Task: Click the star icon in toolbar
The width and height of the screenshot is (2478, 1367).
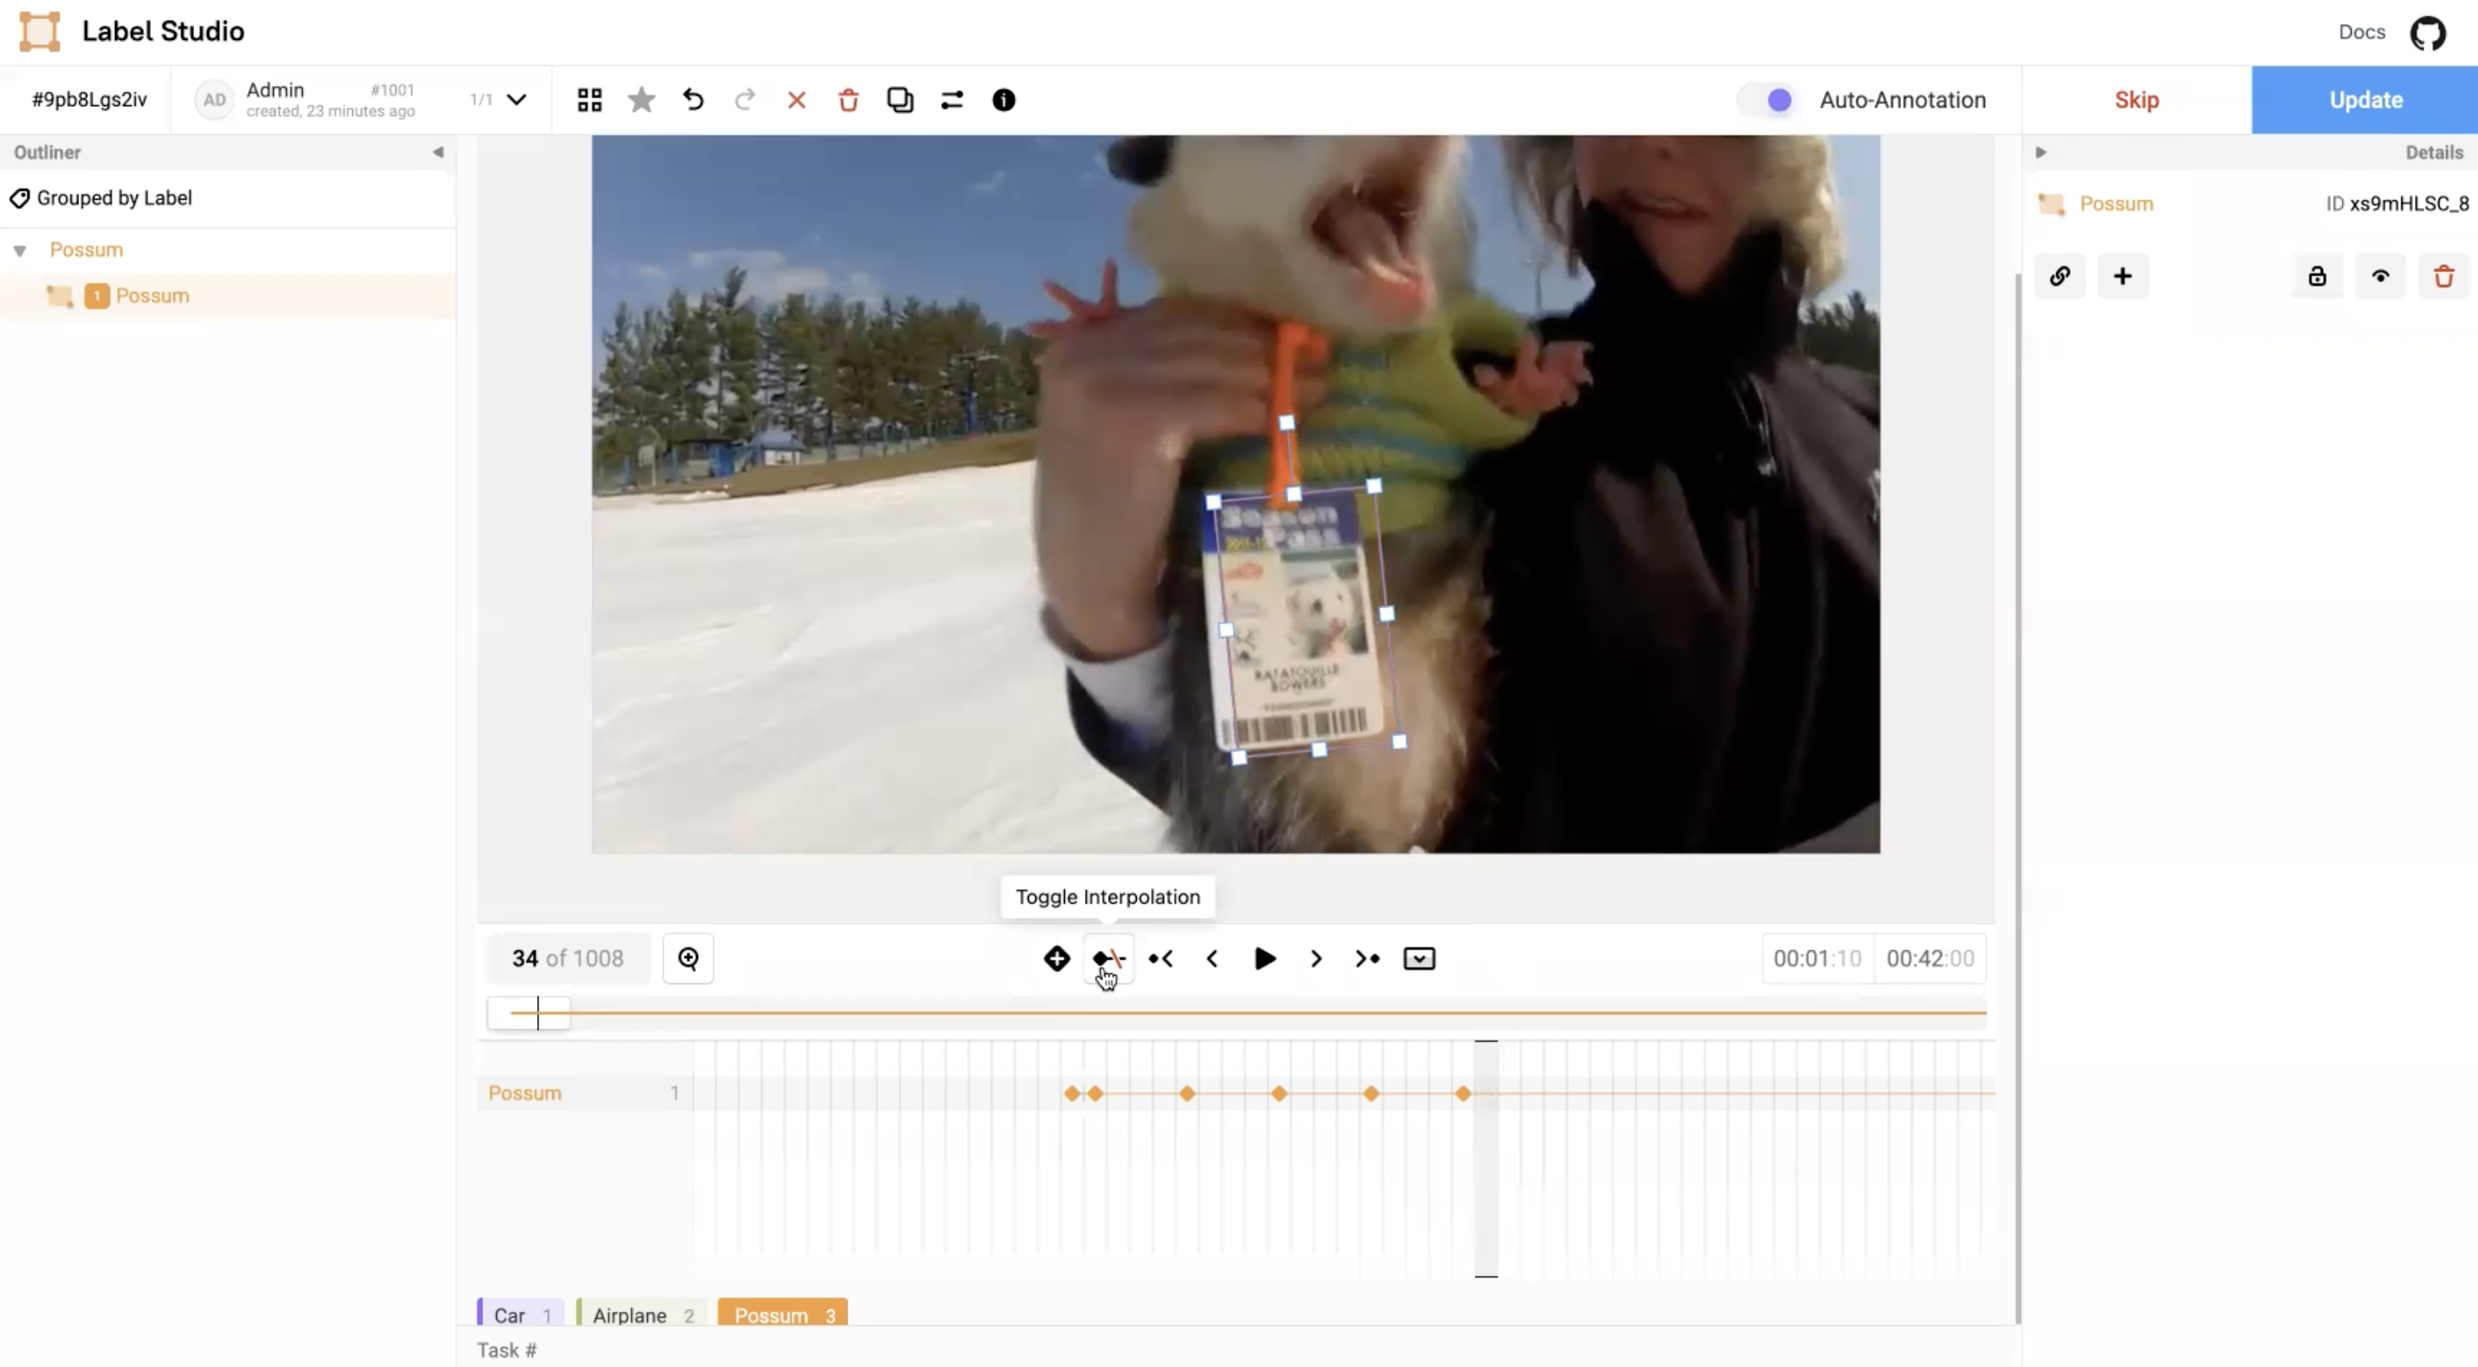Action: click(x=641, y=100)
